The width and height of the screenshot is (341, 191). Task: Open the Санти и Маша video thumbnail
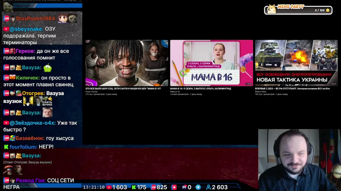[x=127, y=63]
